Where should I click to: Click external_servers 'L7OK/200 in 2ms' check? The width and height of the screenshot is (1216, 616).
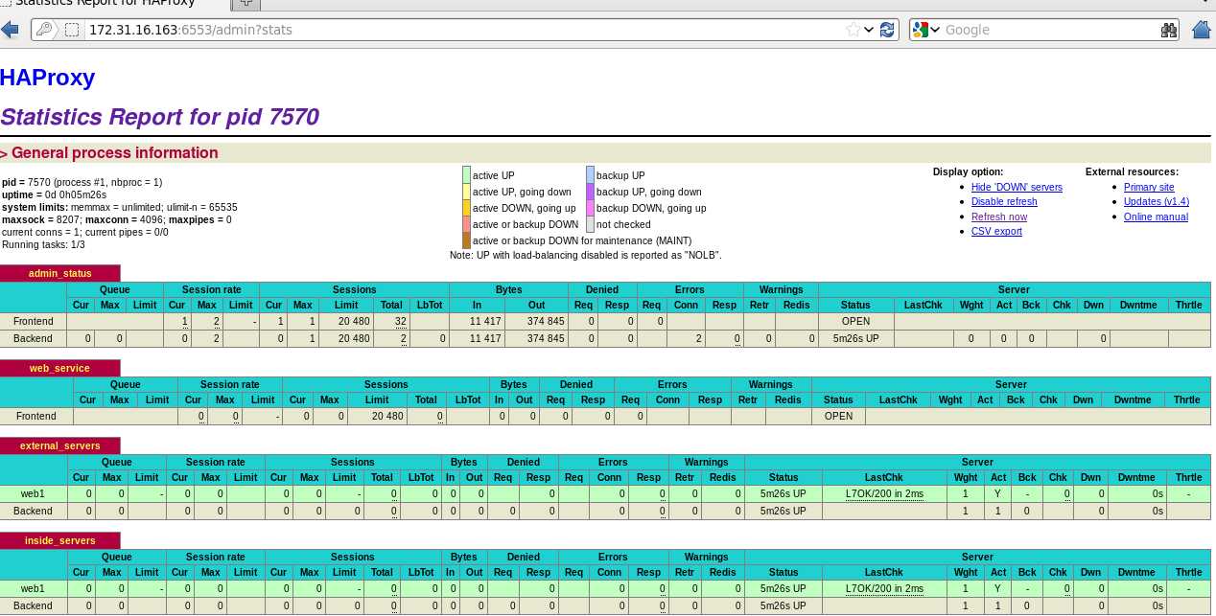(x=884, y=493)
